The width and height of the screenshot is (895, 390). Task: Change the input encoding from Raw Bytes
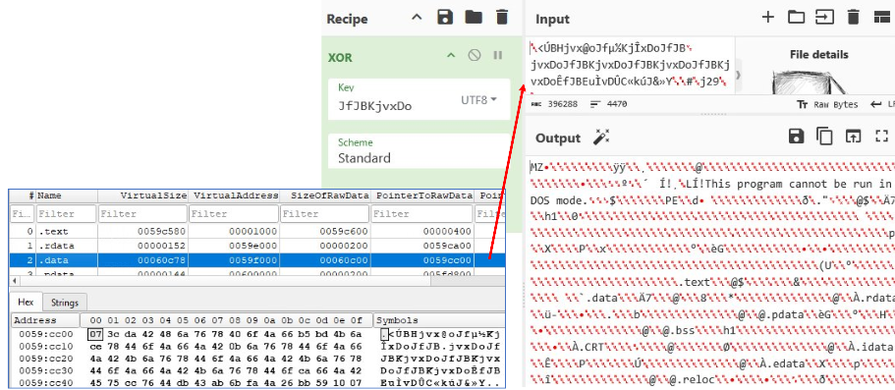pyautogui.click(x=827, y=104)
